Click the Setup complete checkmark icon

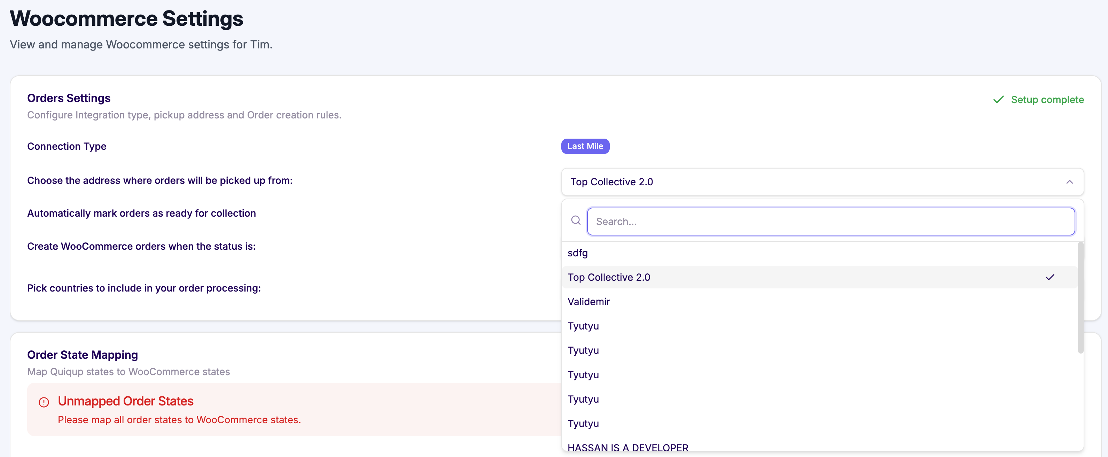tap(998, 100)
